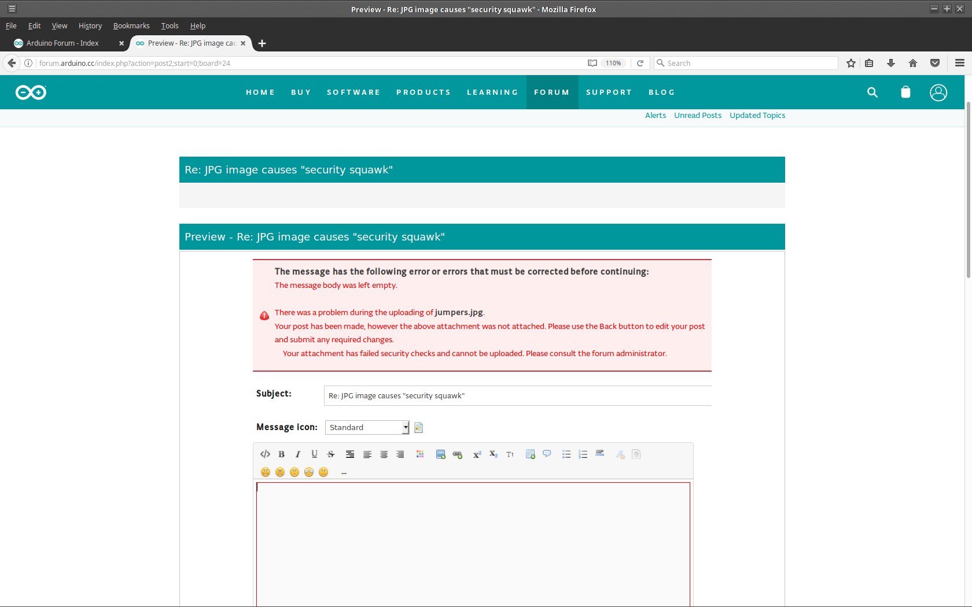
Task: Align message text left
Action: click(x=367, y=454)
